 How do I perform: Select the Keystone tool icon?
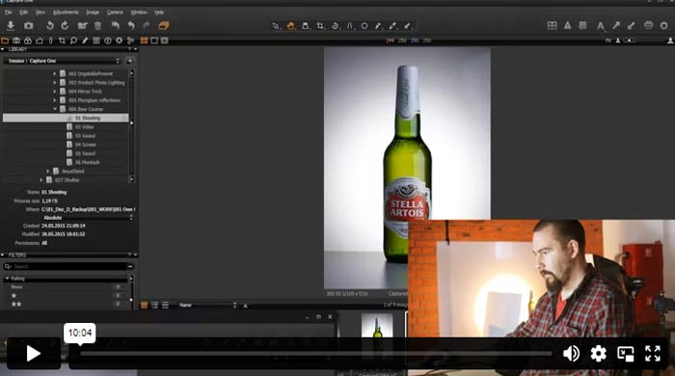click(350, 26)
